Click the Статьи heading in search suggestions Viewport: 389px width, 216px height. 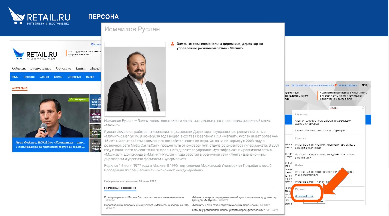tap(301, 138)
